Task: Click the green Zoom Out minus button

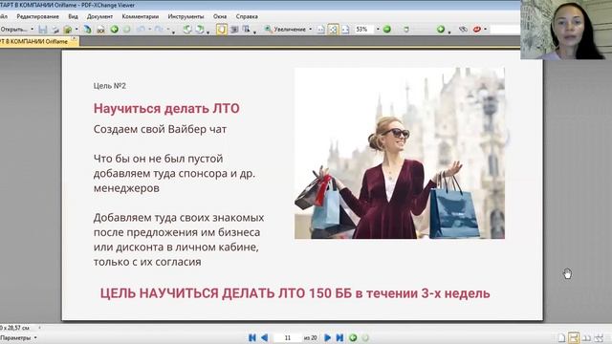Action: click(386, 30)
